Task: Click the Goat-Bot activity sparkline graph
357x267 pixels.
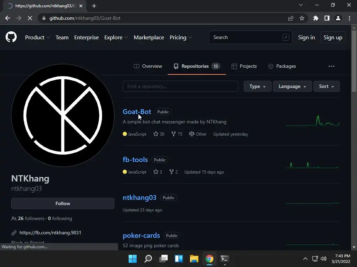Action: (x=313, y=121)
